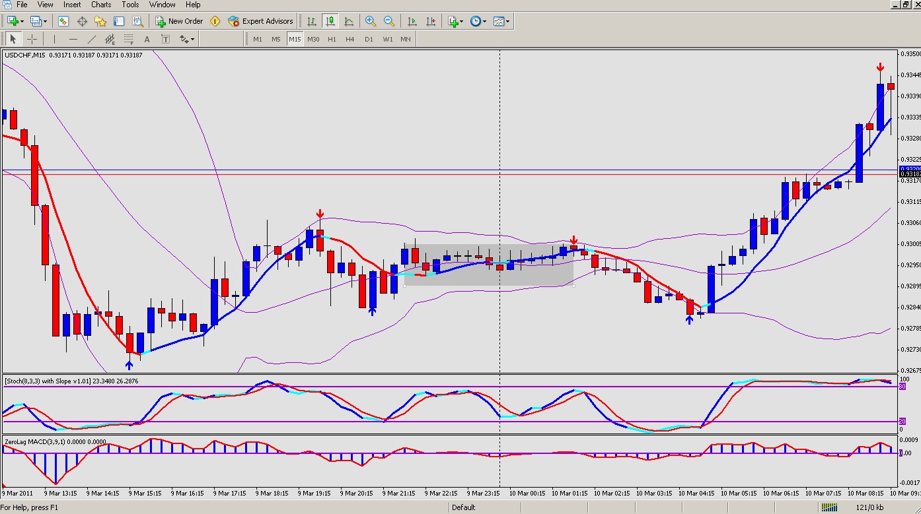Open the View menu
Screen dimensions: 921x514
click(46, 5)
